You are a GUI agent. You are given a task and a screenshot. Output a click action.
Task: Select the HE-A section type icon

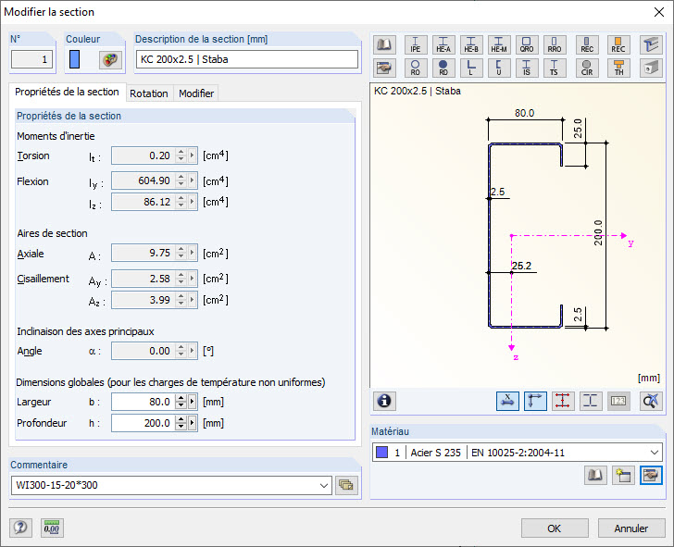443,44
